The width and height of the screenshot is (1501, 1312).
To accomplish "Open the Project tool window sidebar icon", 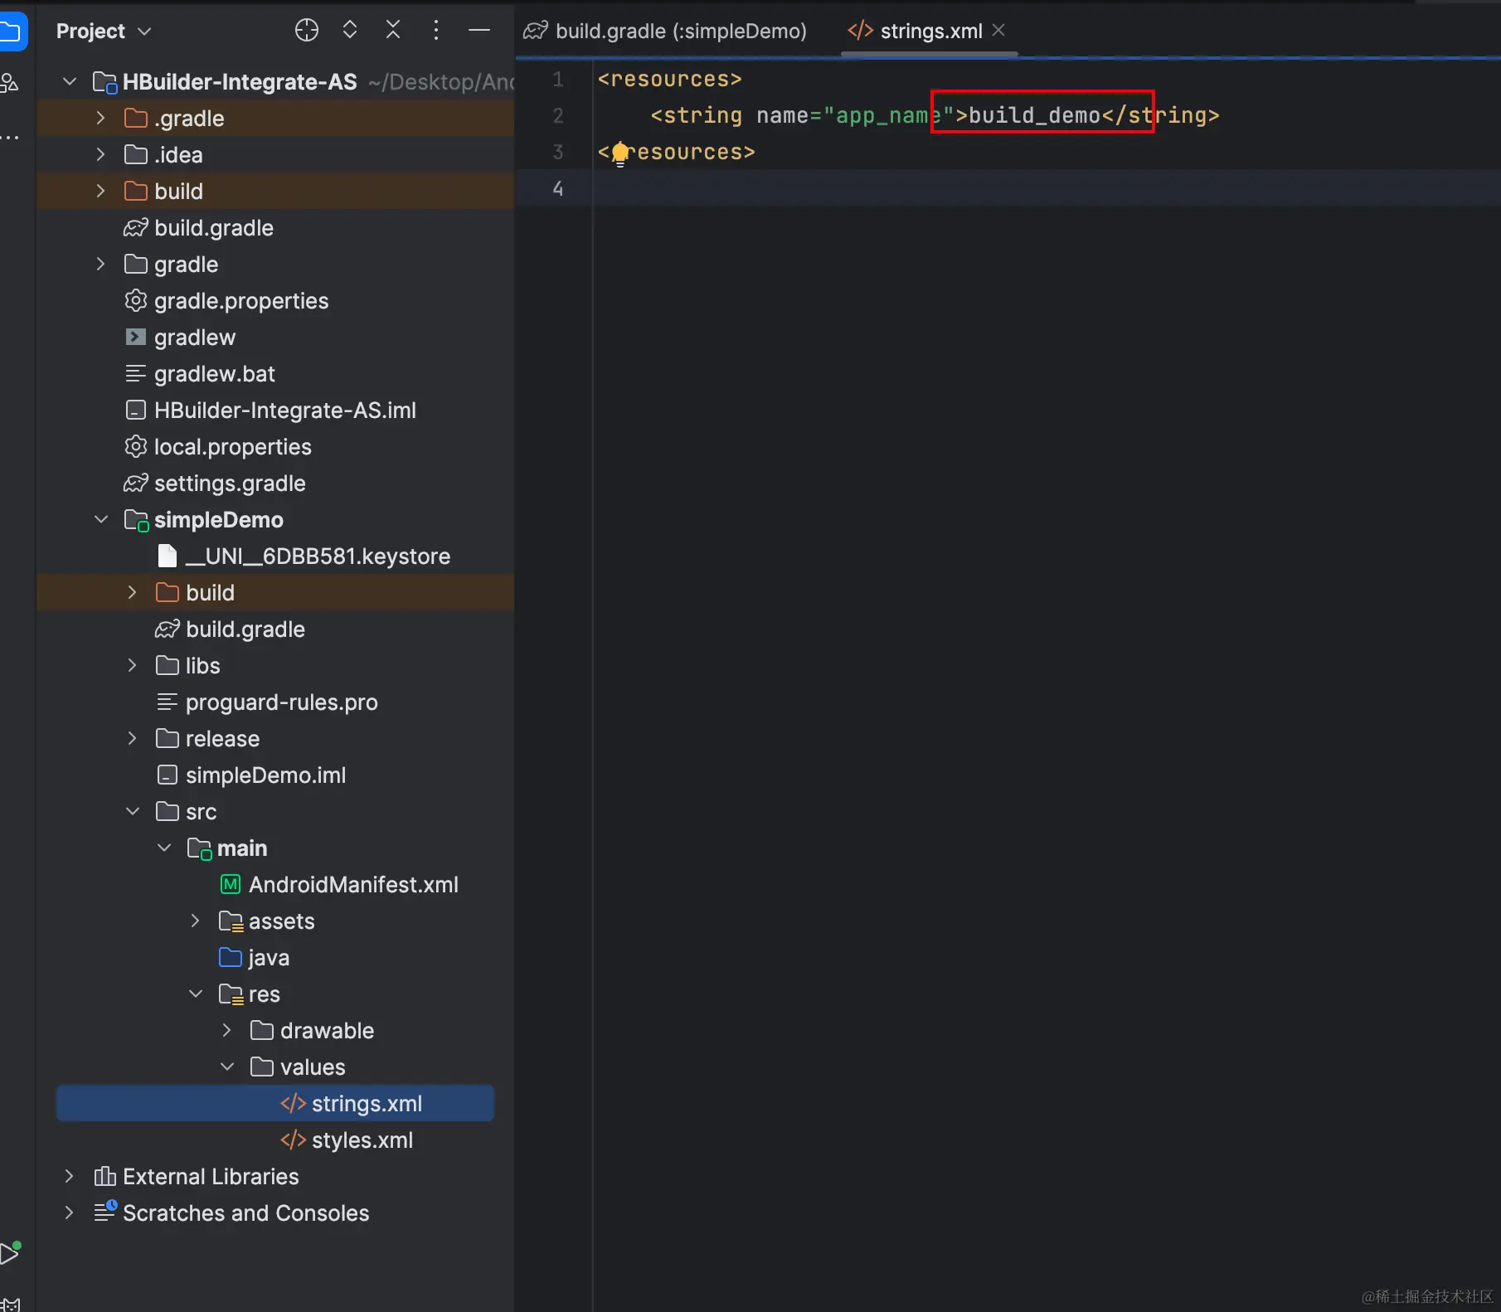I will [12, 32].
